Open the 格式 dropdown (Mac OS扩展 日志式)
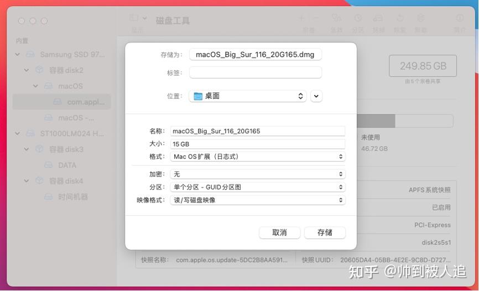 tap(258, 156)
